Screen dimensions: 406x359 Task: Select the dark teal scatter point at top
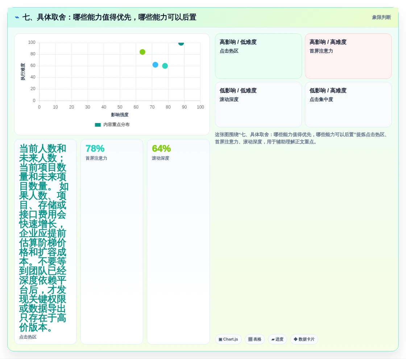(x=181, y=43)
